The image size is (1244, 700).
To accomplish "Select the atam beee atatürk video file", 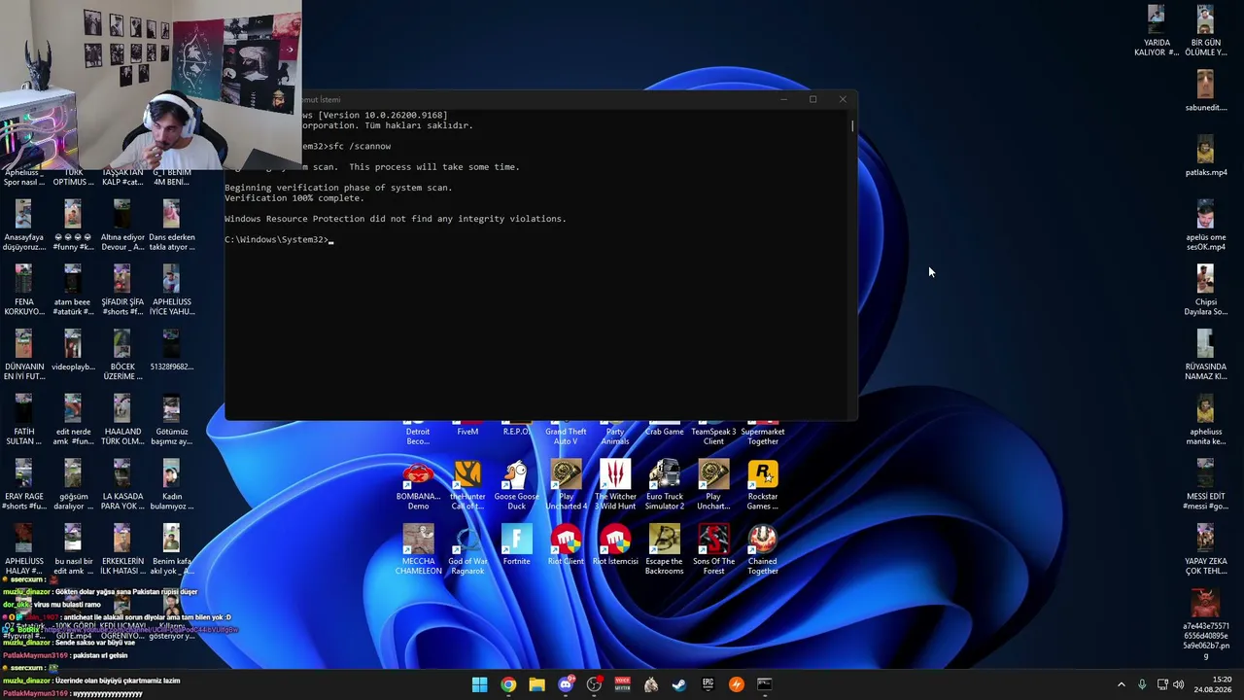I will point(73,292).
